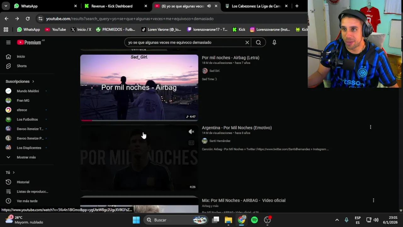
Task: Open the WhatsApp bookmark
Action: coord(28,29)
